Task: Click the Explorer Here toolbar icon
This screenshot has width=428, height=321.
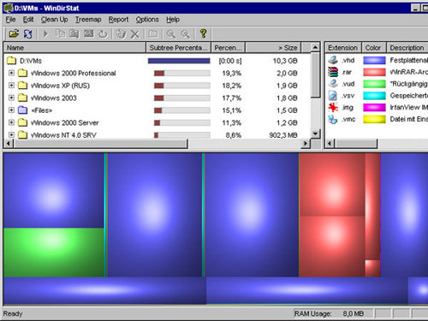Action: [x=74, y=34]
